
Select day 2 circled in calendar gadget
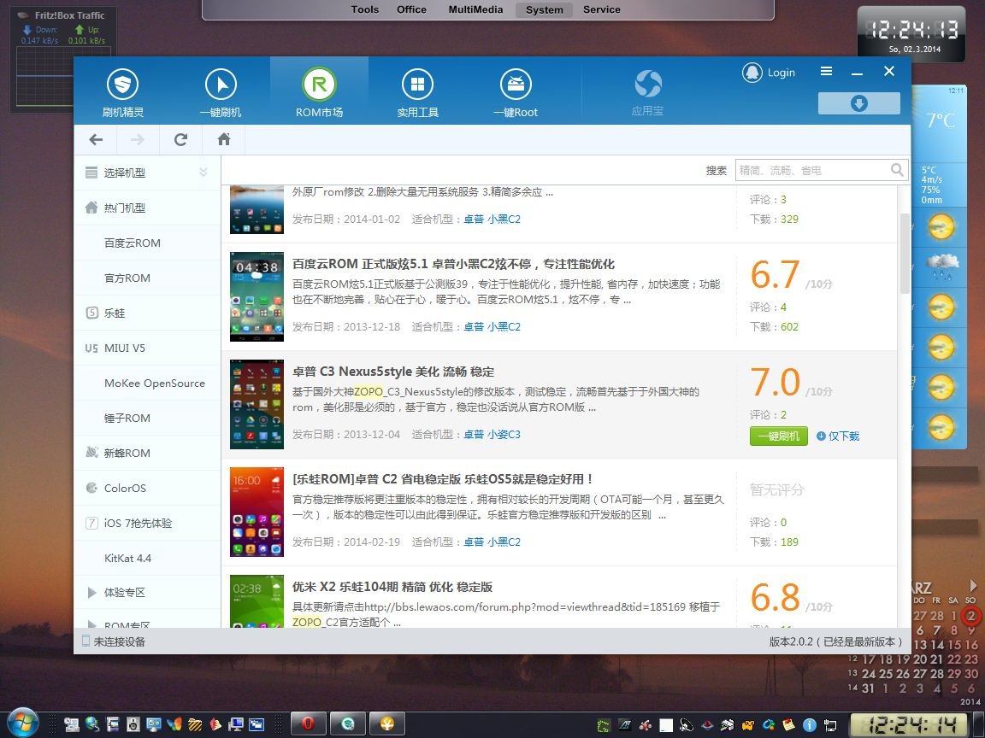[x=971, y=616]
